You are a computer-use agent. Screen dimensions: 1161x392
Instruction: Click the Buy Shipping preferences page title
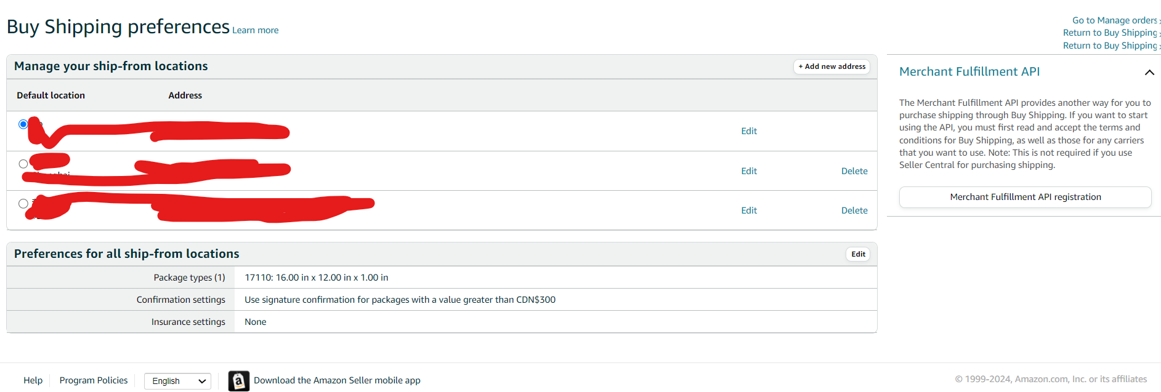[x=118, y=27]
